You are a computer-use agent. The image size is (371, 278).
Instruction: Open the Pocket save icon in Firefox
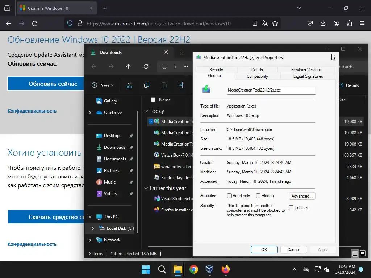[310, 23]
